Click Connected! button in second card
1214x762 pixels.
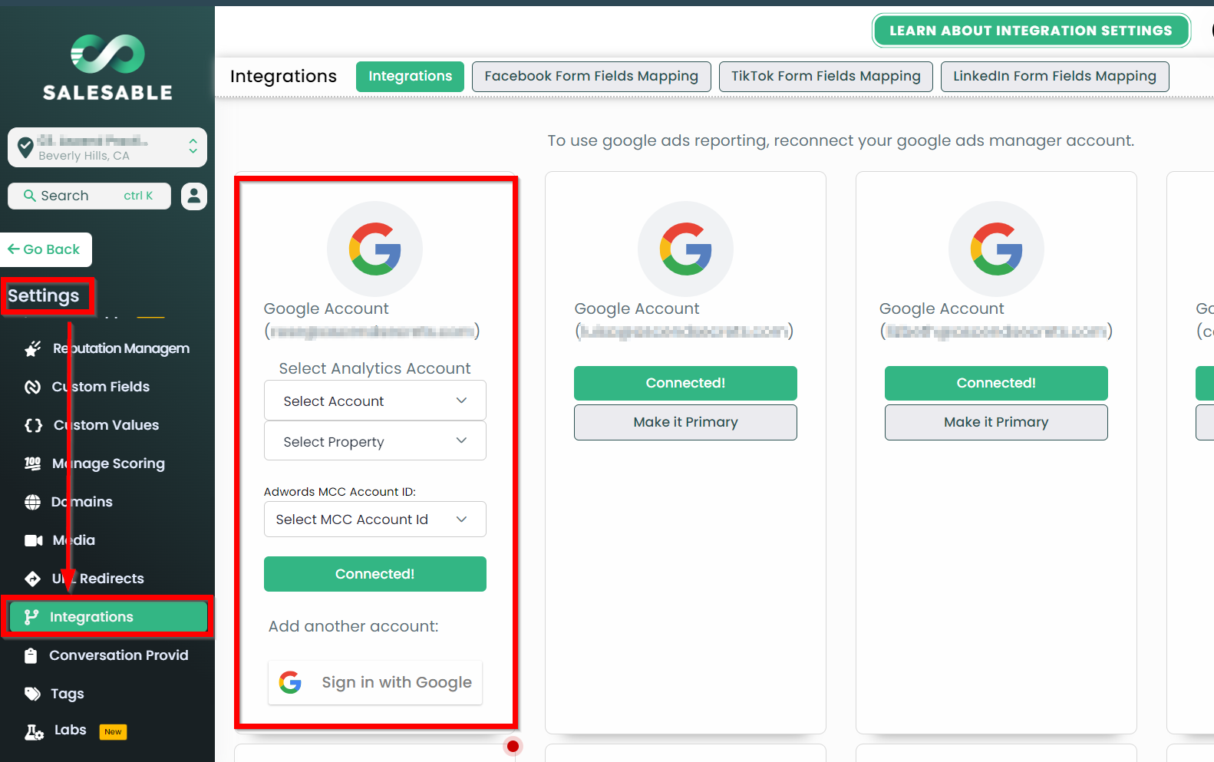point(686,383)
